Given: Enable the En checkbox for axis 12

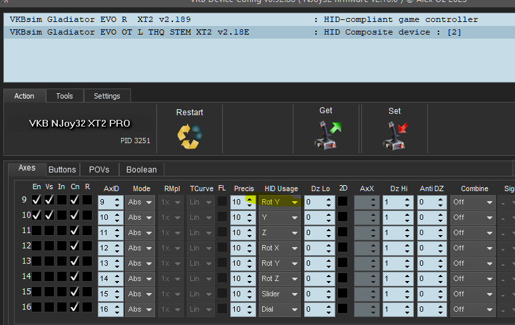Looking at the screenshot, I should [x=37, y=246].
